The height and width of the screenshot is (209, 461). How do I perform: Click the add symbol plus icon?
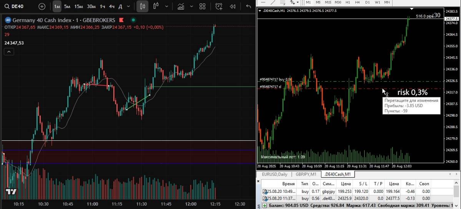[x=42, y=6]
